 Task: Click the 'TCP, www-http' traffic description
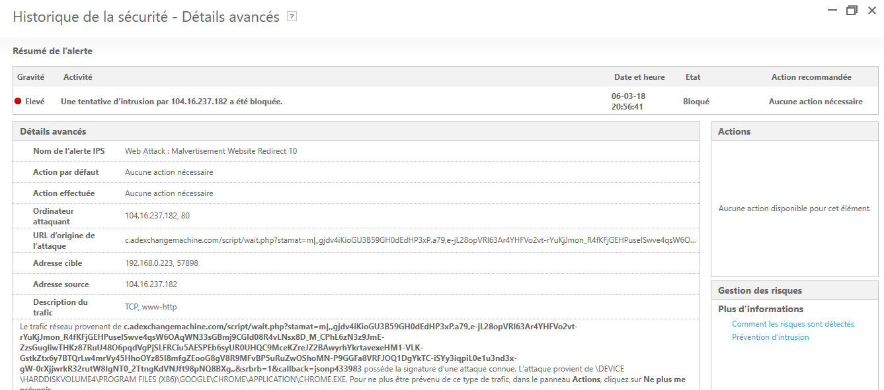tap(151, 307)
